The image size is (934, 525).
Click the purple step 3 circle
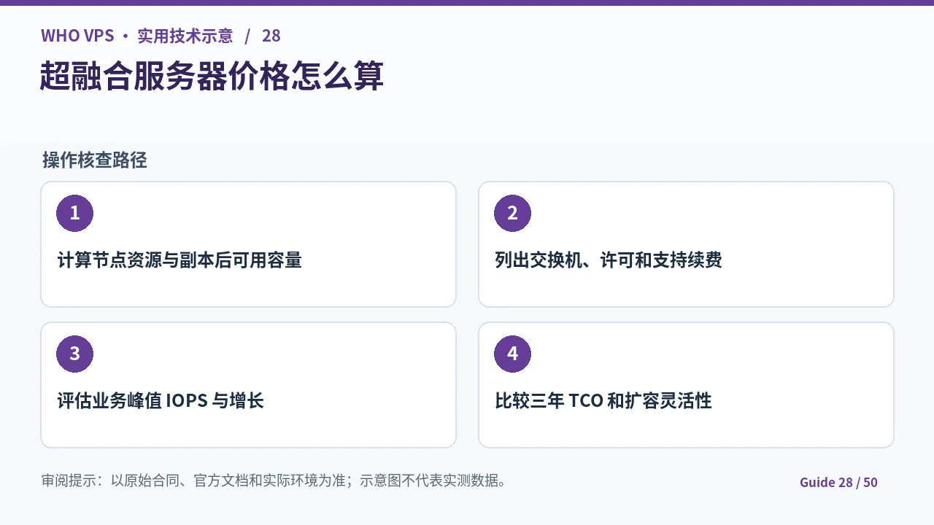pyautogui.click(x=74, y=354)
